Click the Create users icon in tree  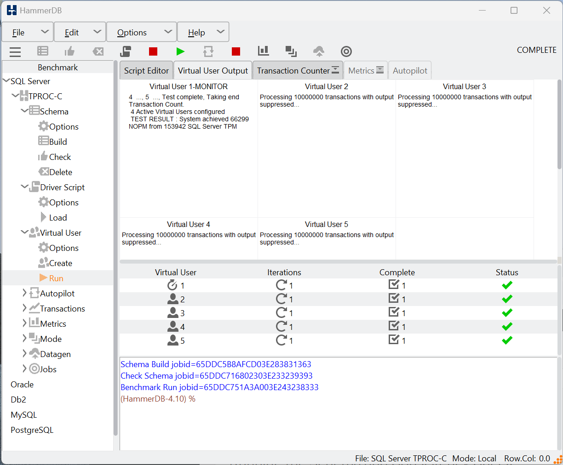click(44, 263)
